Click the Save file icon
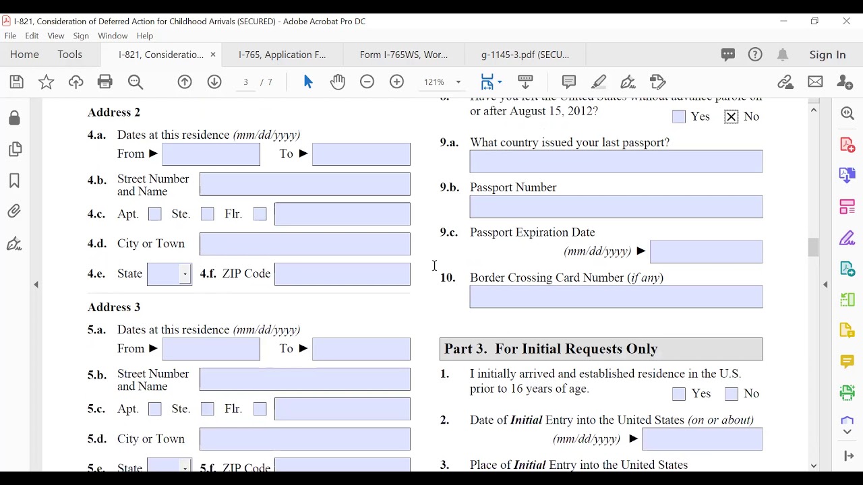Image resolution: width=863 pixels, height=485 pixels. coord(17,82)
